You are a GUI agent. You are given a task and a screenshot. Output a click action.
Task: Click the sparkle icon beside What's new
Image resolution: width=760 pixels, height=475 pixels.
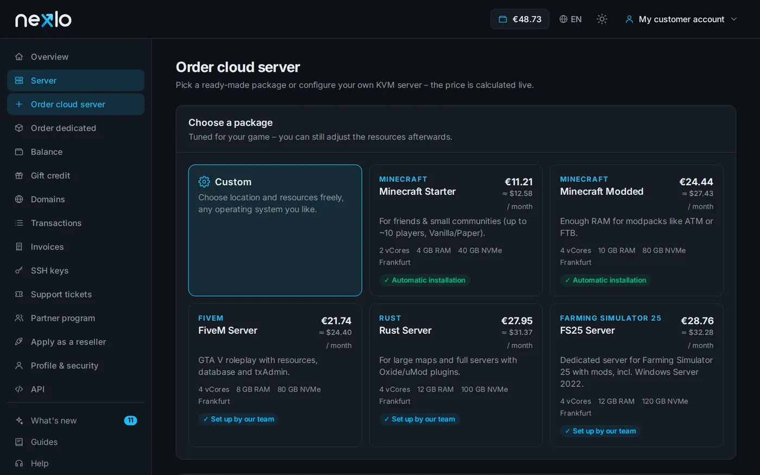point(19,421)
